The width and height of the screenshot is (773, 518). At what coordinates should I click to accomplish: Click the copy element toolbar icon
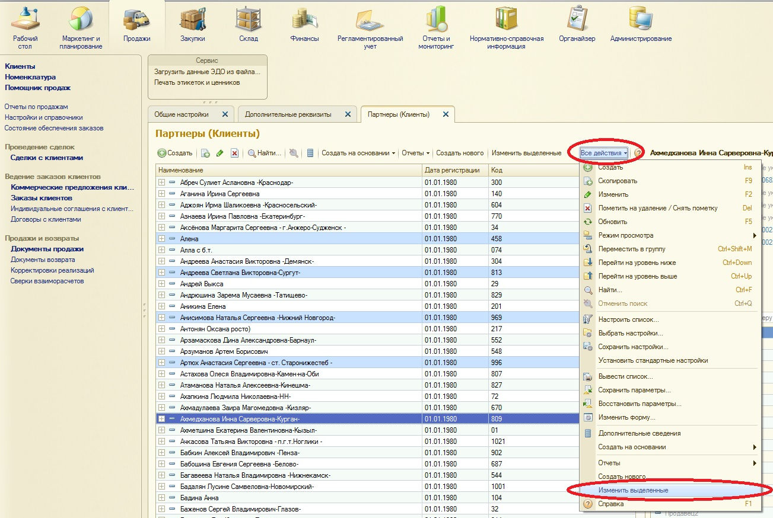(205, 153)
